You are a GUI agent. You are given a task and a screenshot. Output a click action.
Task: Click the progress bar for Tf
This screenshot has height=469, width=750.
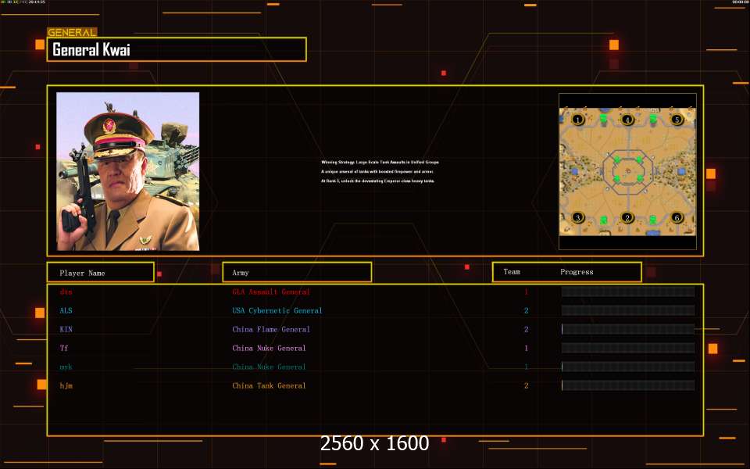(628, 348)
